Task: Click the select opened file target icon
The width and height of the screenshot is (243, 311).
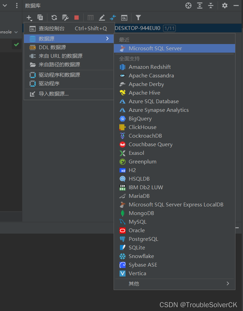Action: click(x=188, y=6)
